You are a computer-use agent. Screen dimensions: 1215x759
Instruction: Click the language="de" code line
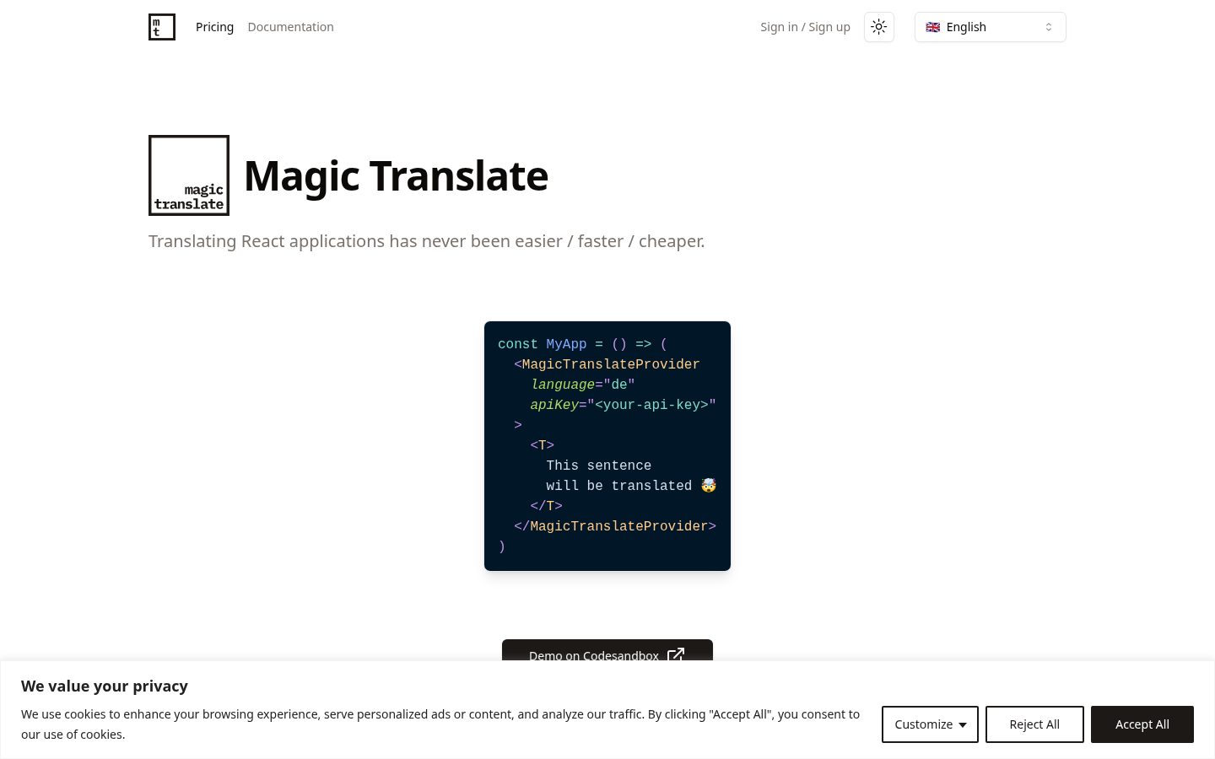pyautogui.click(x=582, y=385)
